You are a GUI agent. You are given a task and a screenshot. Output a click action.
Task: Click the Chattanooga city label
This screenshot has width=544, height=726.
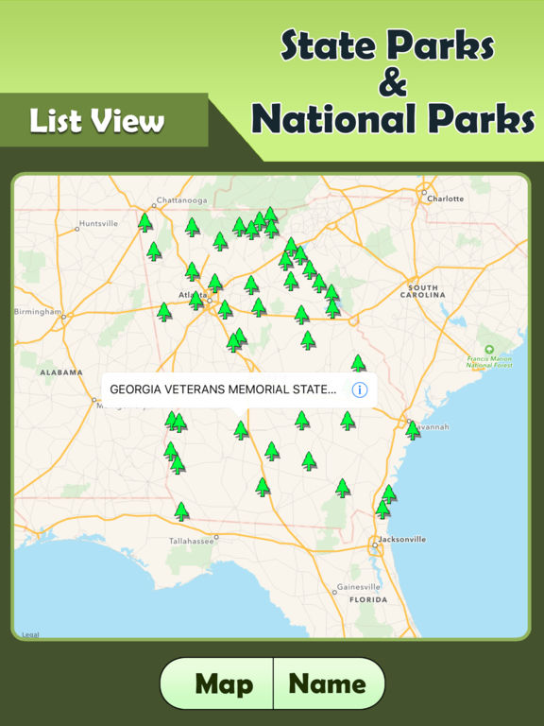(x=181, y=200)
